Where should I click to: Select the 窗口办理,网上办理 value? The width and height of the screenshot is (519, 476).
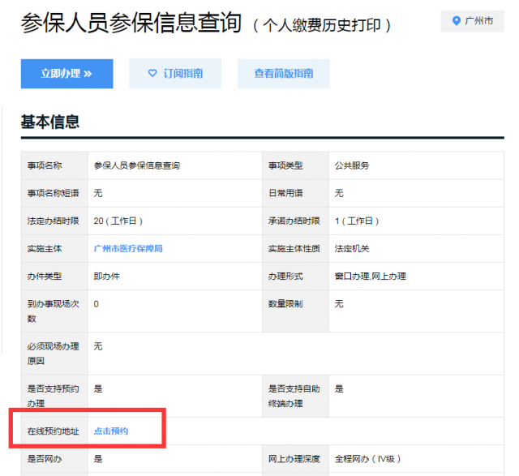click(371, 276)
